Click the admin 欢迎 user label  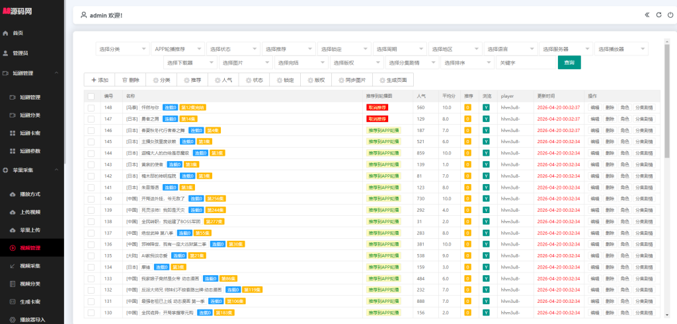point(106,16)
